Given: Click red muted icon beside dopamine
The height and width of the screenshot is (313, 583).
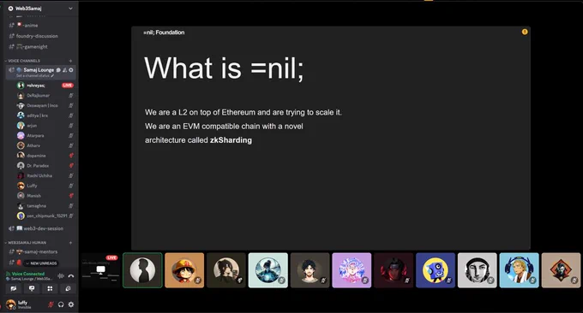Looking at the screenshot, I should (70, 156).
